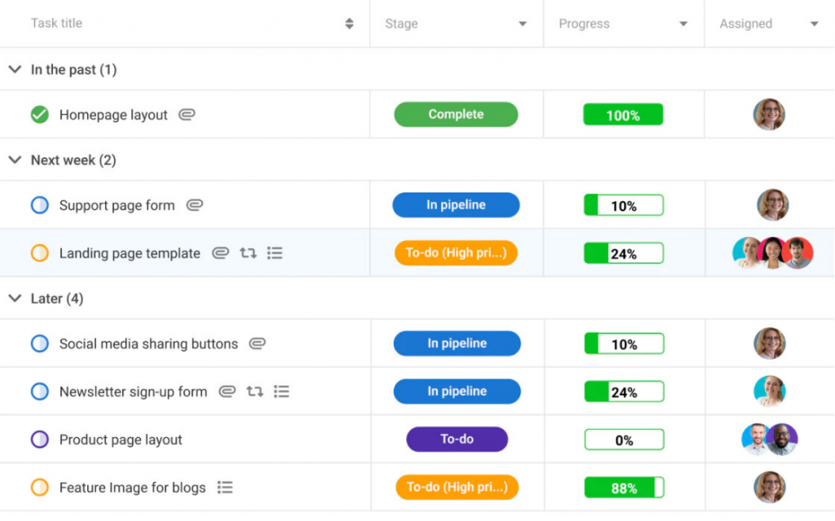Open the Progress column dropdown
This screenshot has width=835, height=521.
pos(683,24)
